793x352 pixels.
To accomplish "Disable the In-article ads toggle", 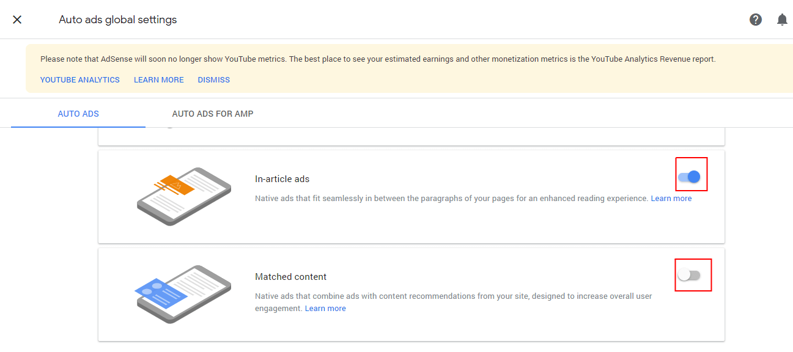I will (x=689, y=177).
